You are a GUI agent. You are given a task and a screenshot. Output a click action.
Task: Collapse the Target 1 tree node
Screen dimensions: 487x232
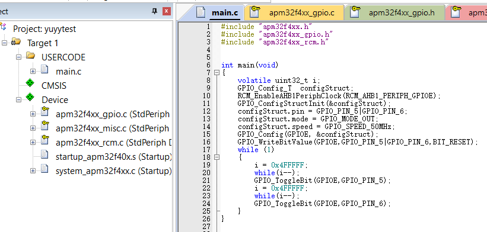(4, 43)
